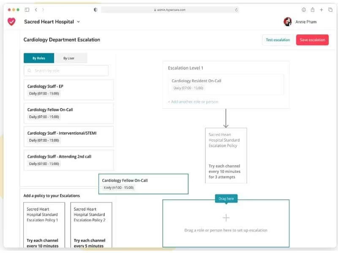Click Cardiology Resident On-Call in Level 1
The height and width of the screenshot is (253, 338).
[226, 84]
